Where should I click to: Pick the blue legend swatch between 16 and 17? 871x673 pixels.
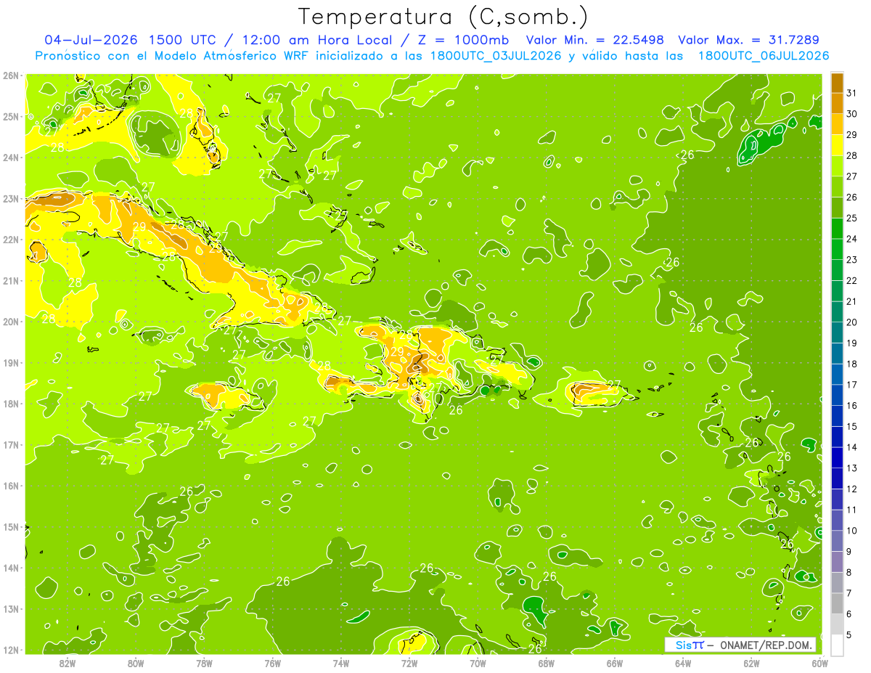click(837, 396)
